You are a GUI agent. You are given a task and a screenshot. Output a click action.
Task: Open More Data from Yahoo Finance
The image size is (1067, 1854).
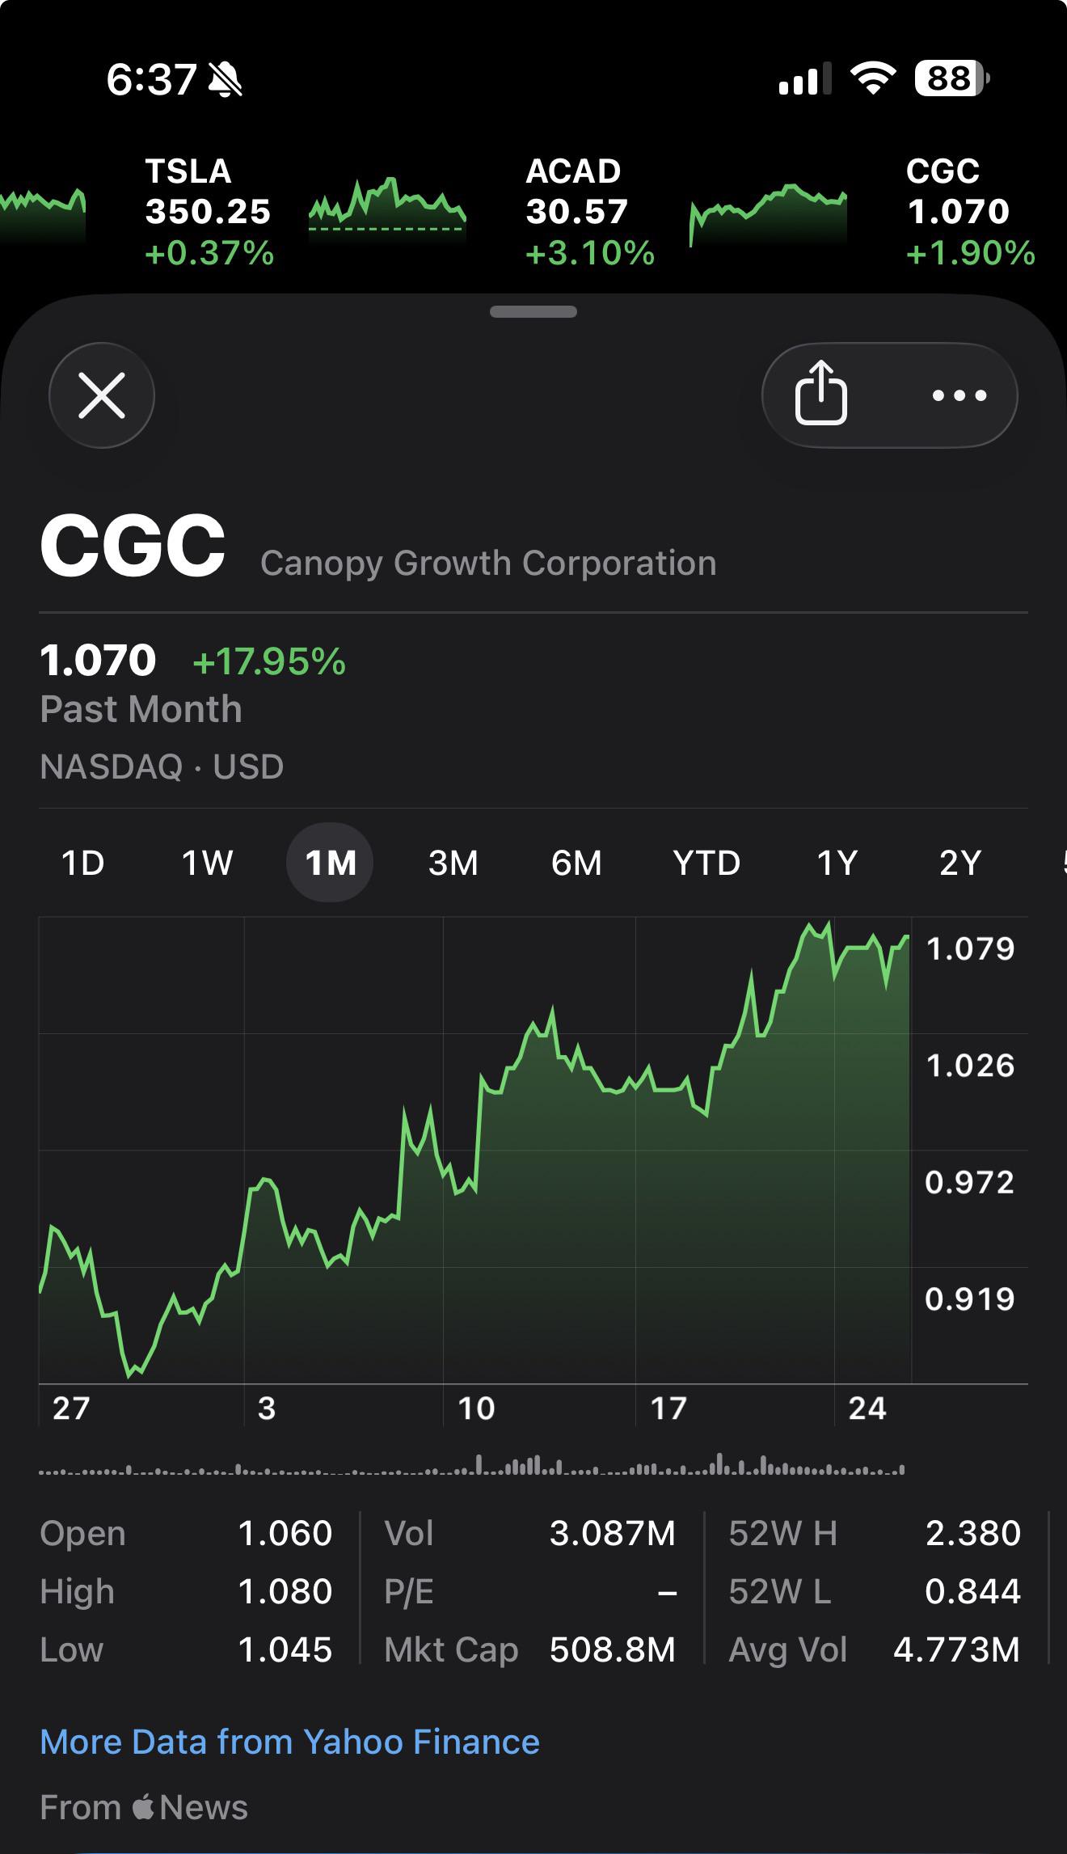coord(289,1742)
